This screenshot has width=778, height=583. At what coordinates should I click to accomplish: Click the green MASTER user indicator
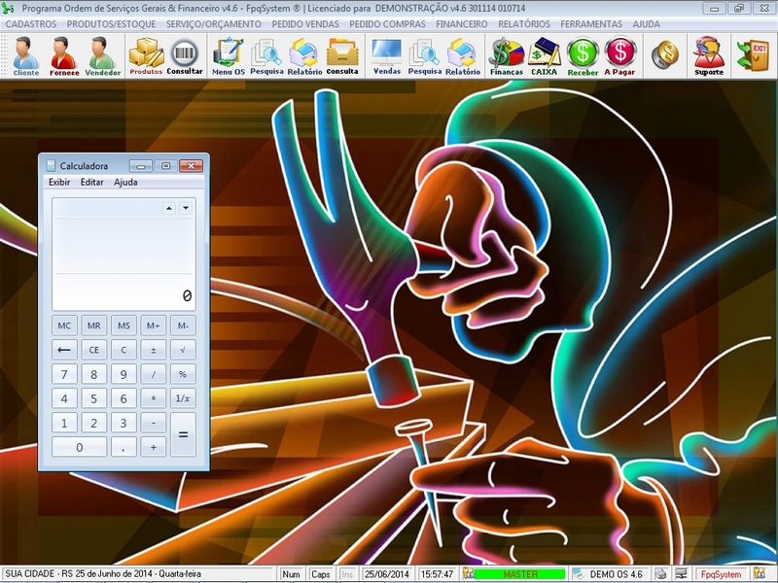click(x=519, y=574)
